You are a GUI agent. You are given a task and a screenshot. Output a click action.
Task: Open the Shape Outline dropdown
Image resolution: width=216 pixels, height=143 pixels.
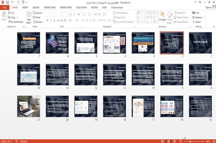[182, 18]
